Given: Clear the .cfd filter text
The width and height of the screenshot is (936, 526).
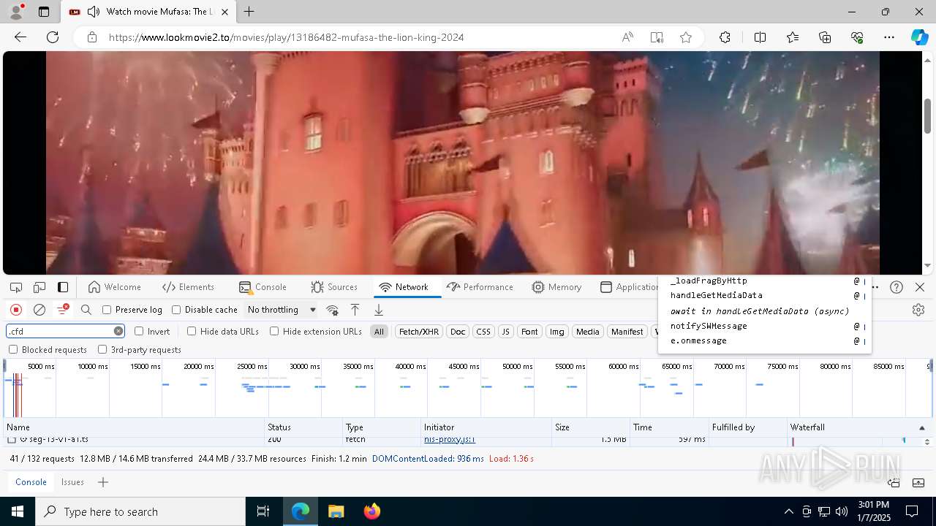Looking at the screenshot, I should tap(118, 331).
